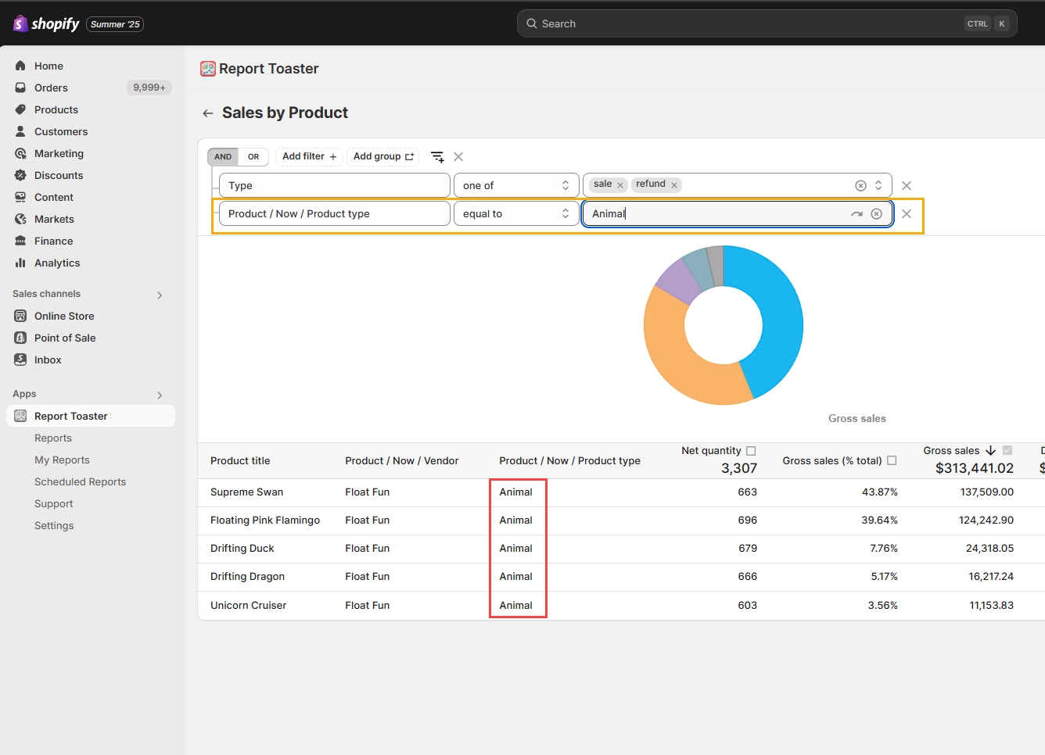Open the 'equal to' operator dropdown
This screenshot has height=755, width=1045.
(x=515, y=214)
